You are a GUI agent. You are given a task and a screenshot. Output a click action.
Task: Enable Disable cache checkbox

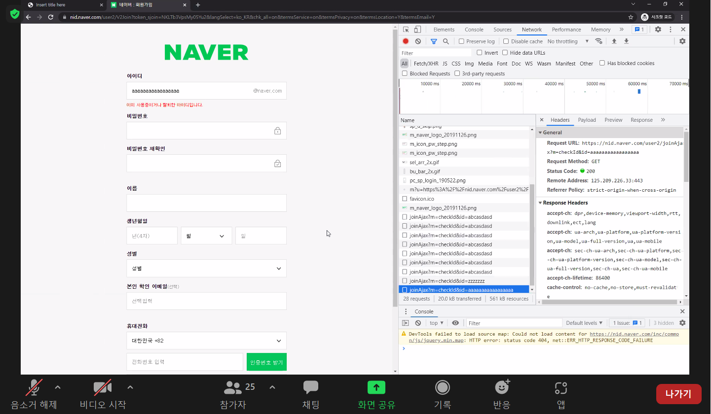tap(506, 41)
